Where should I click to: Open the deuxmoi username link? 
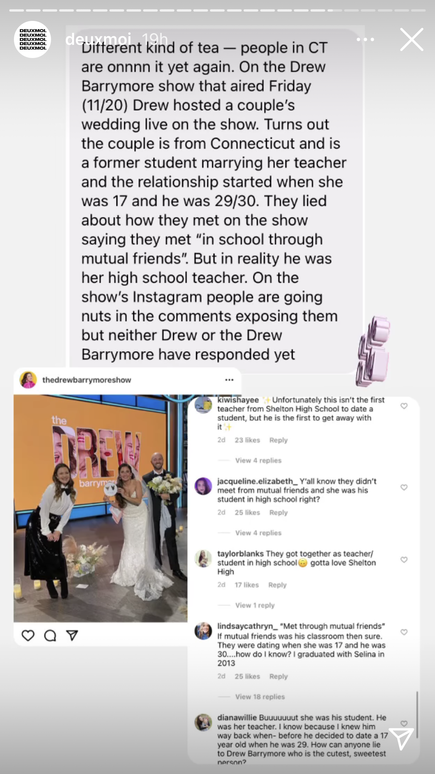[98, 39]
